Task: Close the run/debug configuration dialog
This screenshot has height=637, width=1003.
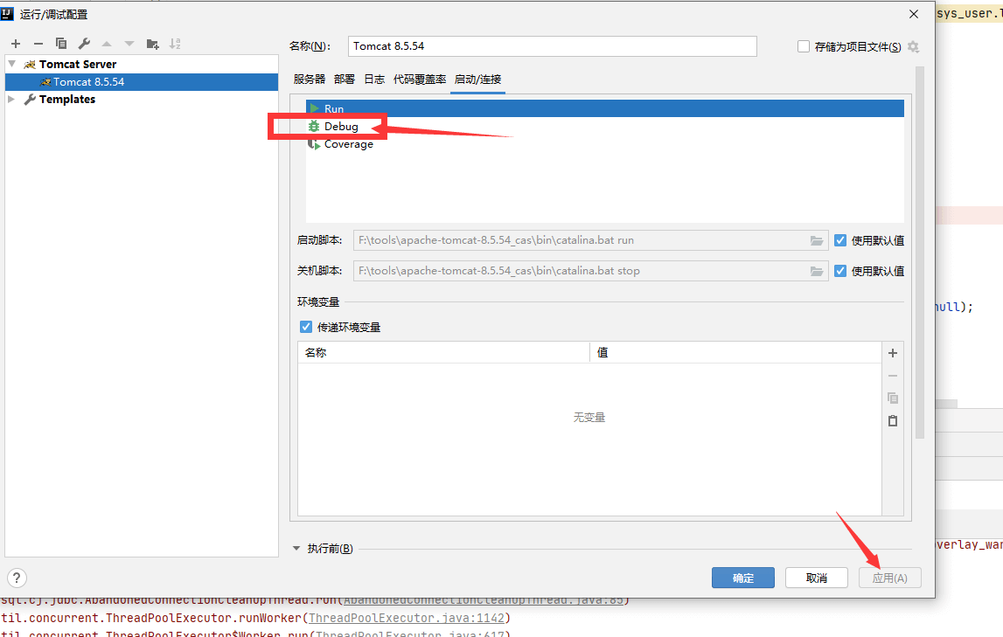Action: [x=914, y=14]
